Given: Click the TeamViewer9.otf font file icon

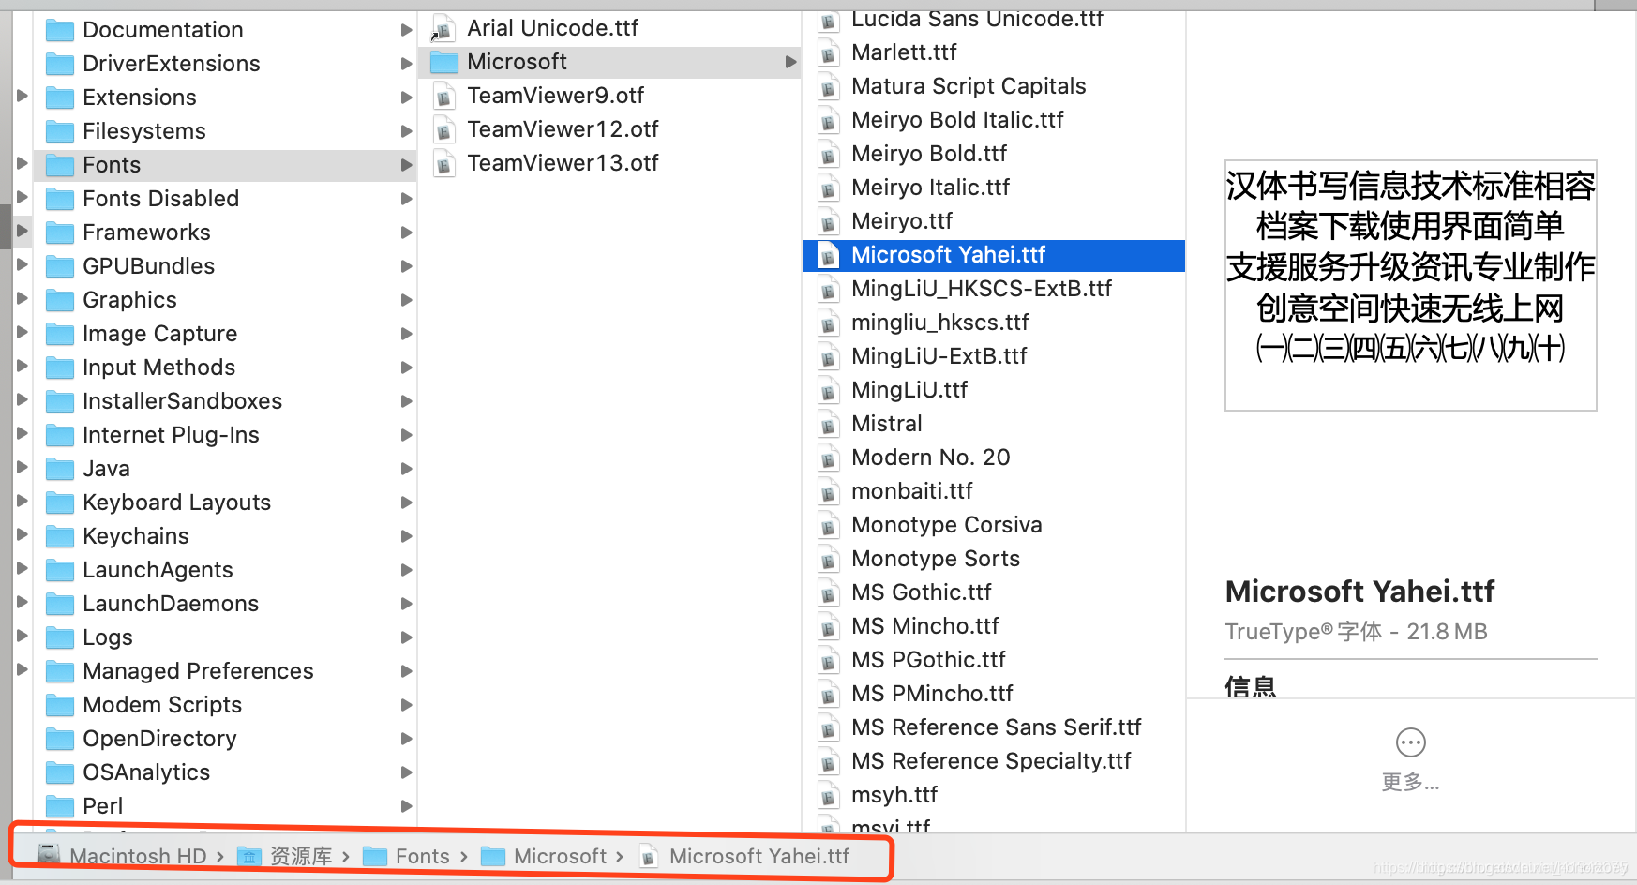Looking at the screenshot, I should click(x=444, y=96).
